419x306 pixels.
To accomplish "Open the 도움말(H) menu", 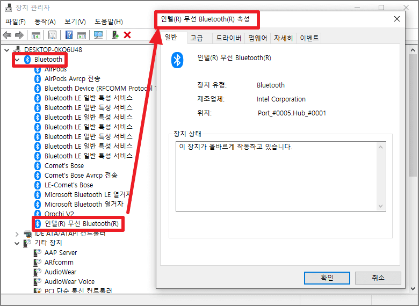I will tap(109, 21).
